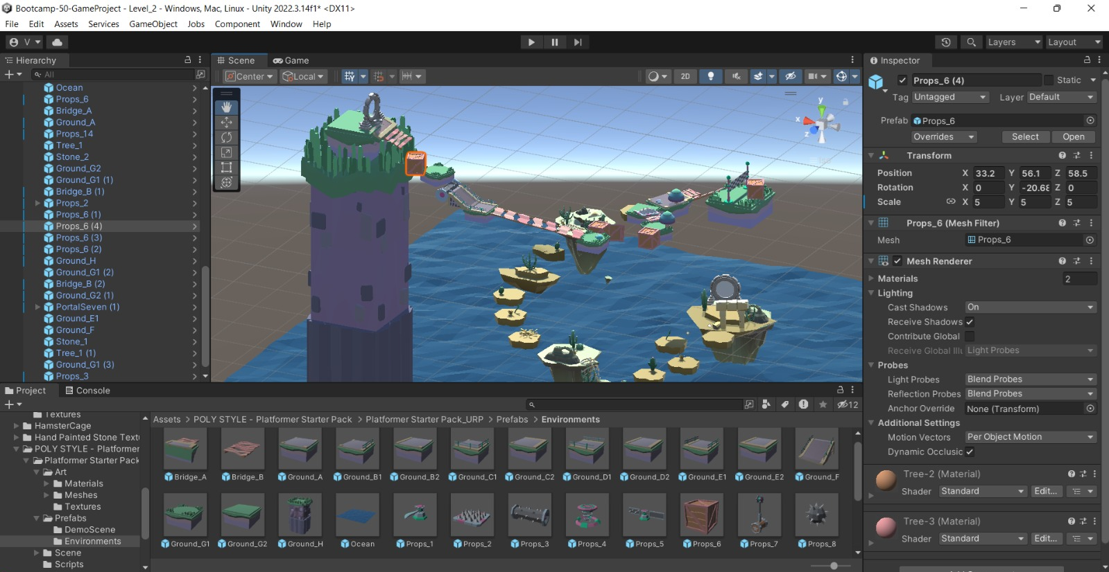
Task: Switch to the Game tab
Action: [x=291, y=60]
